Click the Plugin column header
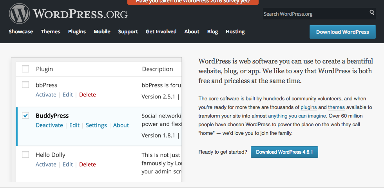 click(44, 69)
